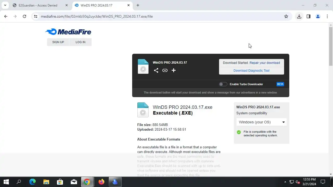This screenshot has height=187, width=333.
Task: Close the WinDS PRO tab
Action: pos(129,5)
